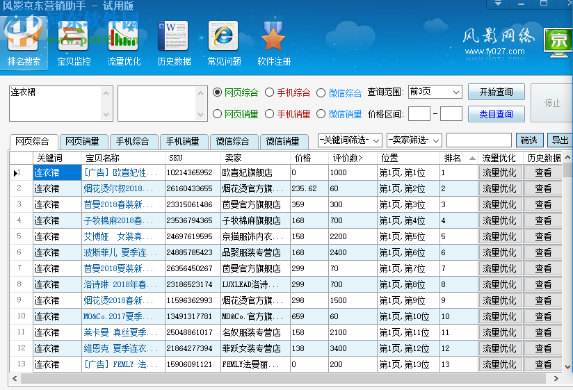
Task: Open the 历史数据 document icon
Action: [x=173, y=37]
